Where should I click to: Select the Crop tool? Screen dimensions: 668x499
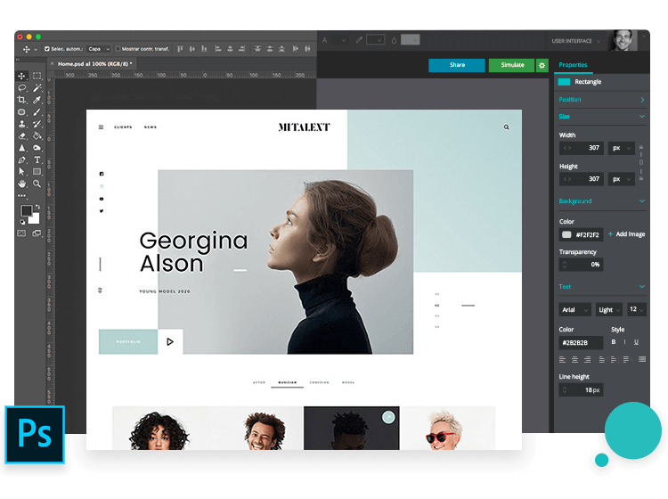pos(21,100)
